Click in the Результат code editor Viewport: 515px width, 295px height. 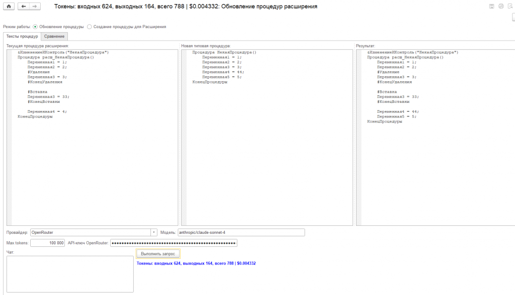coord(436,137)
